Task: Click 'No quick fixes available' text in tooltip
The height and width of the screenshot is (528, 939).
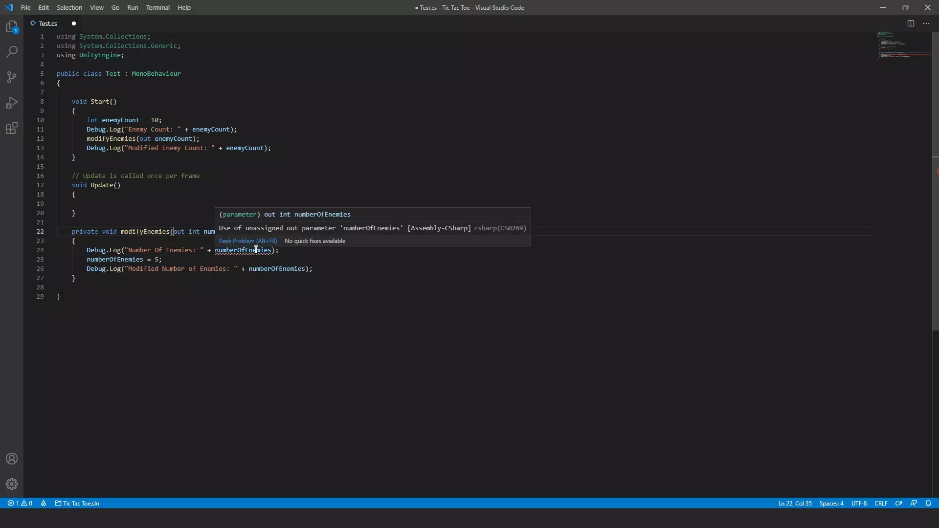Action: pos(315,241)
